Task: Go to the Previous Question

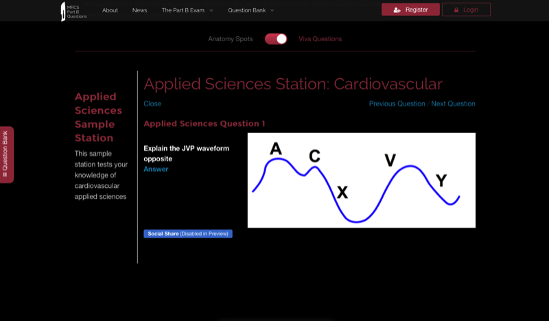Action: [397, 104]
